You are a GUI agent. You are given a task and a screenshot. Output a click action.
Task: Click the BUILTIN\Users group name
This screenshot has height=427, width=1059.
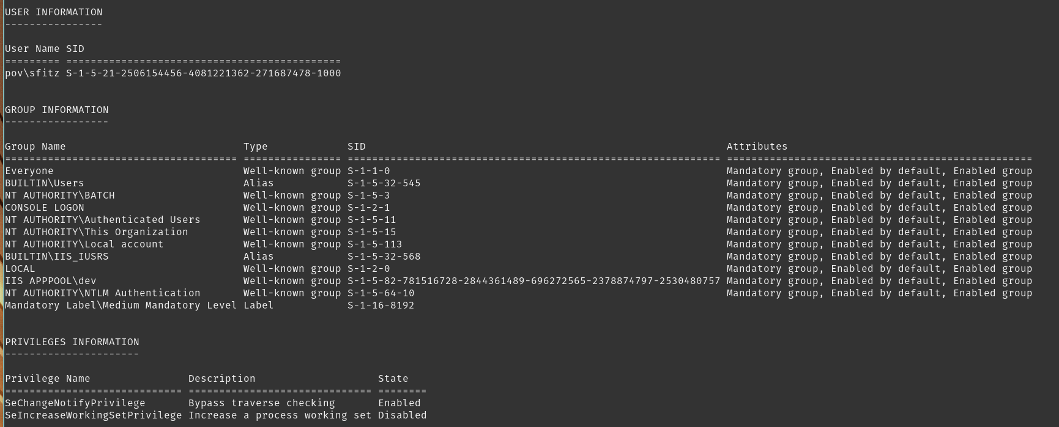(45, 183)
